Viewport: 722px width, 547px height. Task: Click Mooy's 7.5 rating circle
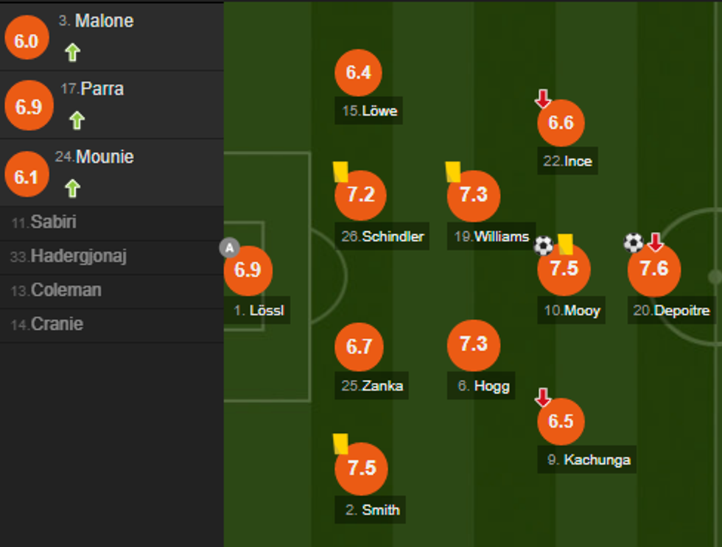[x=564, y=269]
